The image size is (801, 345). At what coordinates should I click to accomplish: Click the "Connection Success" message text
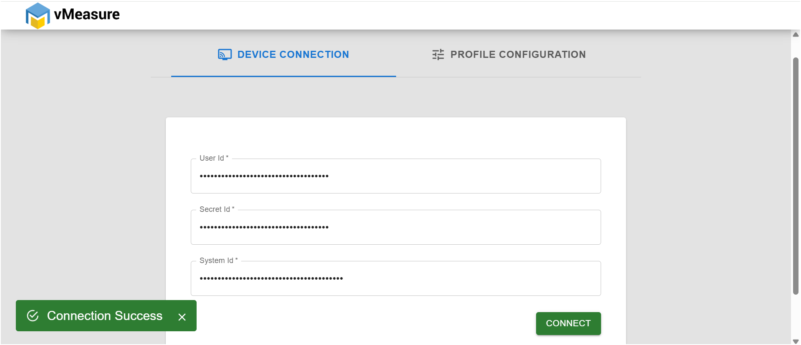[105, 316]
